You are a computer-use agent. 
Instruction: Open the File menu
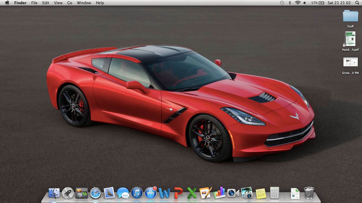(34, 3)
